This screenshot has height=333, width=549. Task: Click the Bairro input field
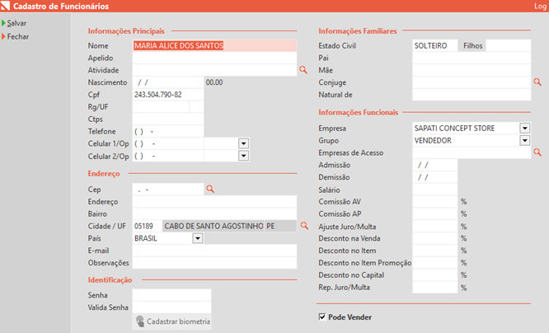pyautogui.click(x=214, y=214)
